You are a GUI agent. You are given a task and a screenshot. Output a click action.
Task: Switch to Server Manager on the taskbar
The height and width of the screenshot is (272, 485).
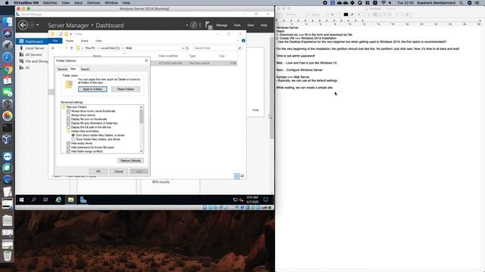click(x=83, y=199)
